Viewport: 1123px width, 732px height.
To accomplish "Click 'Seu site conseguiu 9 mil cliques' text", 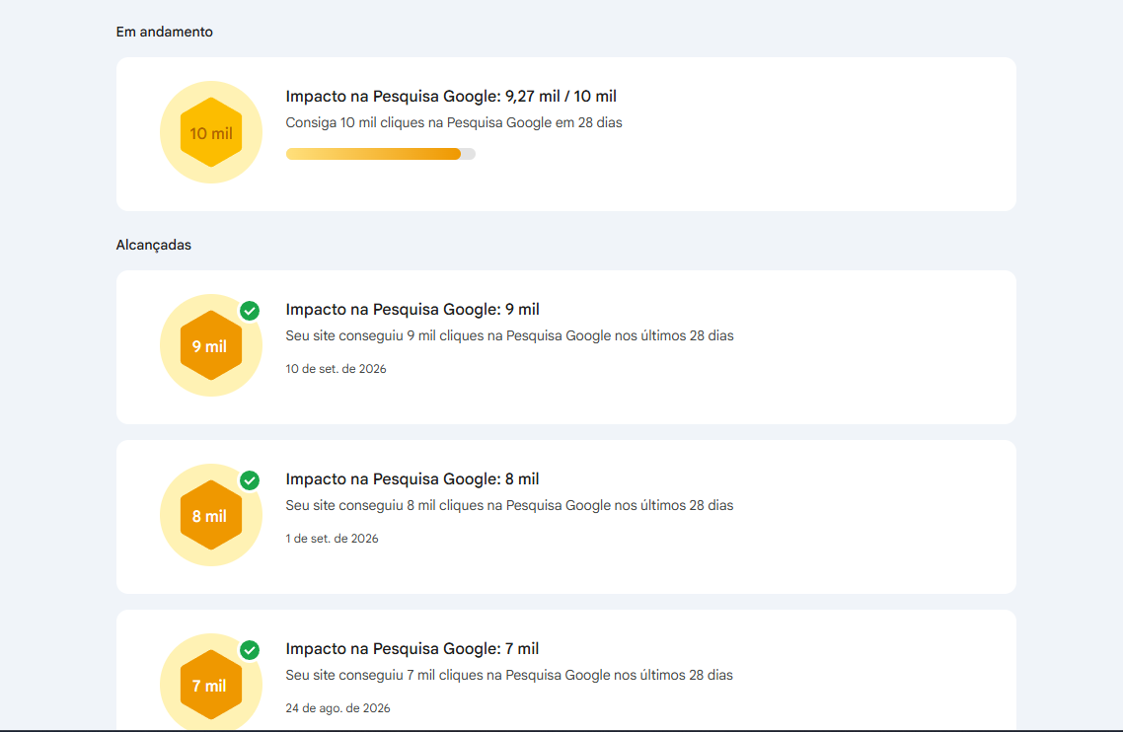I will [x=510, y=336].
